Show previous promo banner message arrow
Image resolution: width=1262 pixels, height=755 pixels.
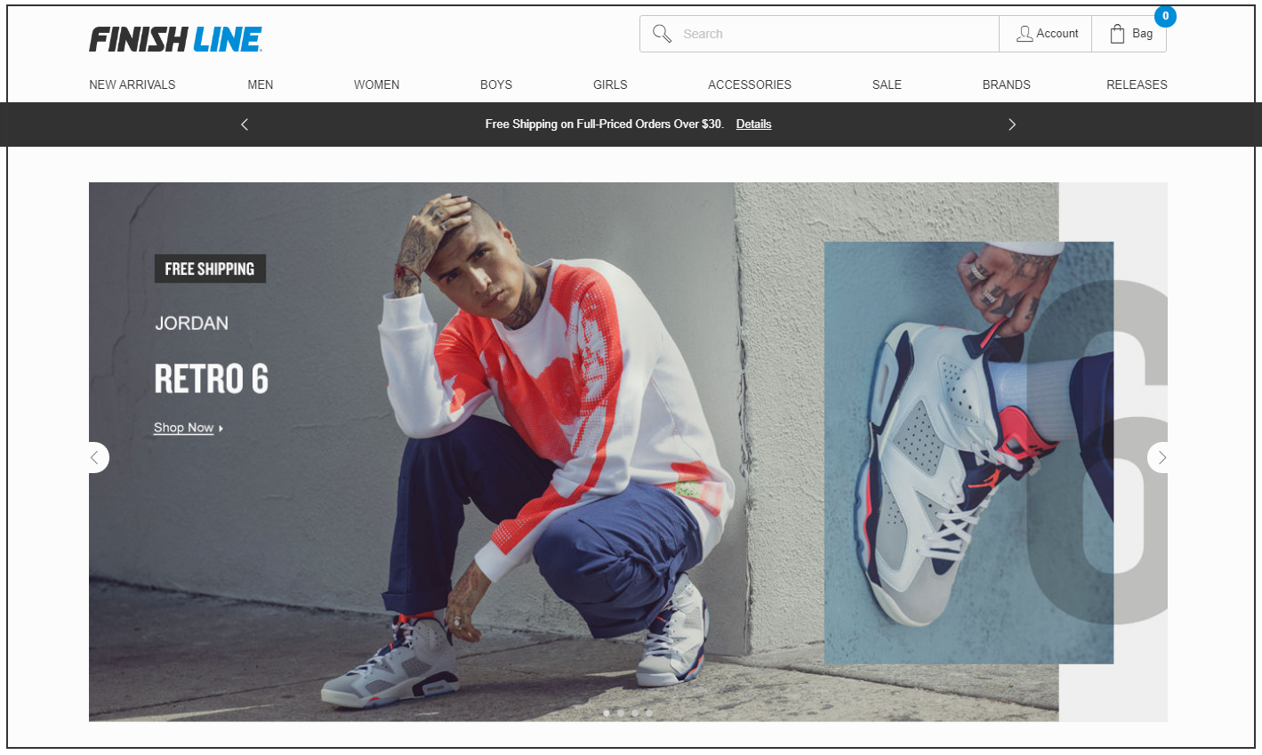pos(245,124)
